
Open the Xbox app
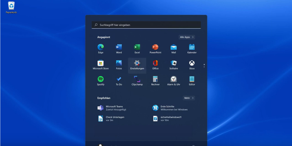click(192, 65)
